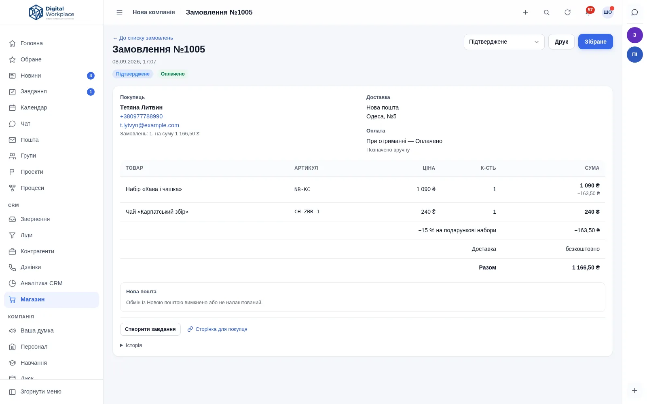Open Ваша думка in sidebar
The height and width of the screenshot is (404, 647).
[x=51, y=330]
